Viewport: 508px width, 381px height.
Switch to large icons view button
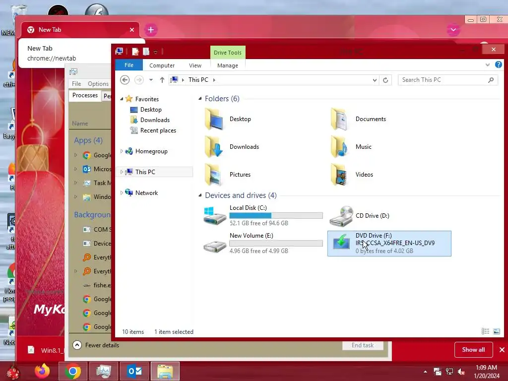pyautogui.click(x=496, y=331)
